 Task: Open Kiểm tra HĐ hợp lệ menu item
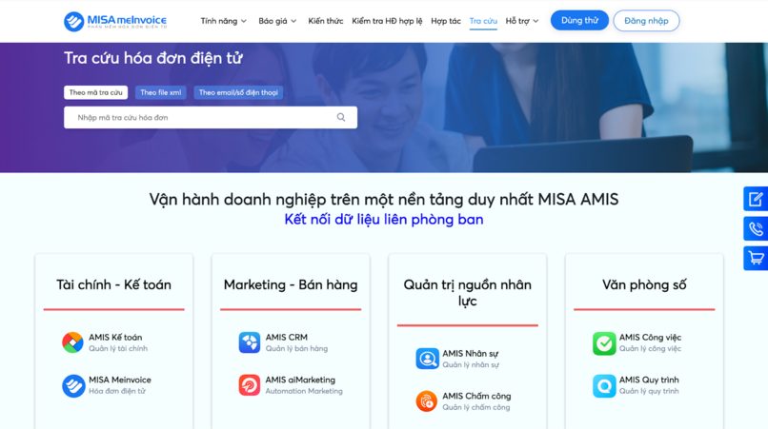pyautogui.click(x=387, y=21)
